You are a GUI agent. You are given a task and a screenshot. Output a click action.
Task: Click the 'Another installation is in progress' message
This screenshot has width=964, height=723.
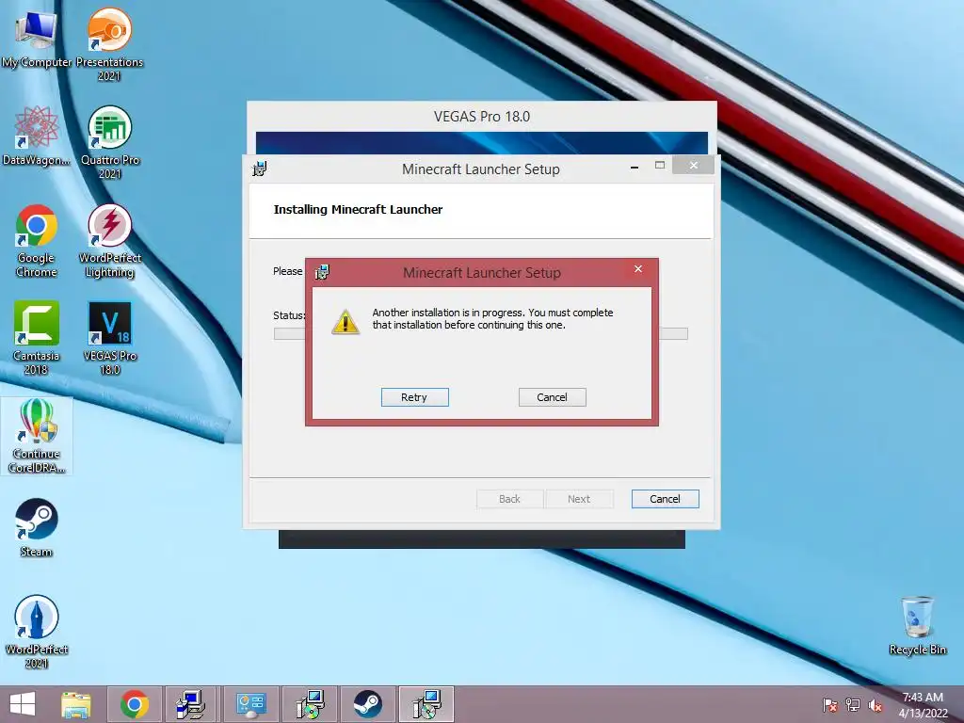tap(492, 318)
